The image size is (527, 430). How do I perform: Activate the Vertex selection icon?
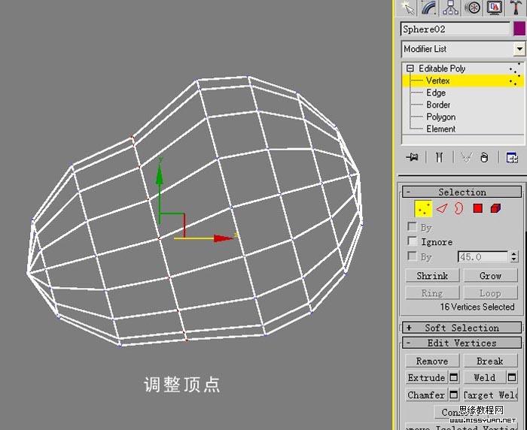click(x=423, y=208)
